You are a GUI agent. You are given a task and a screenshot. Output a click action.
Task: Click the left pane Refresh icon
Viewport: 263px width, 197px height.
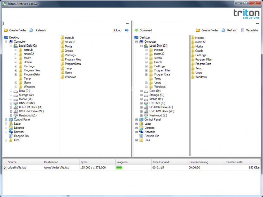(31, 30)
